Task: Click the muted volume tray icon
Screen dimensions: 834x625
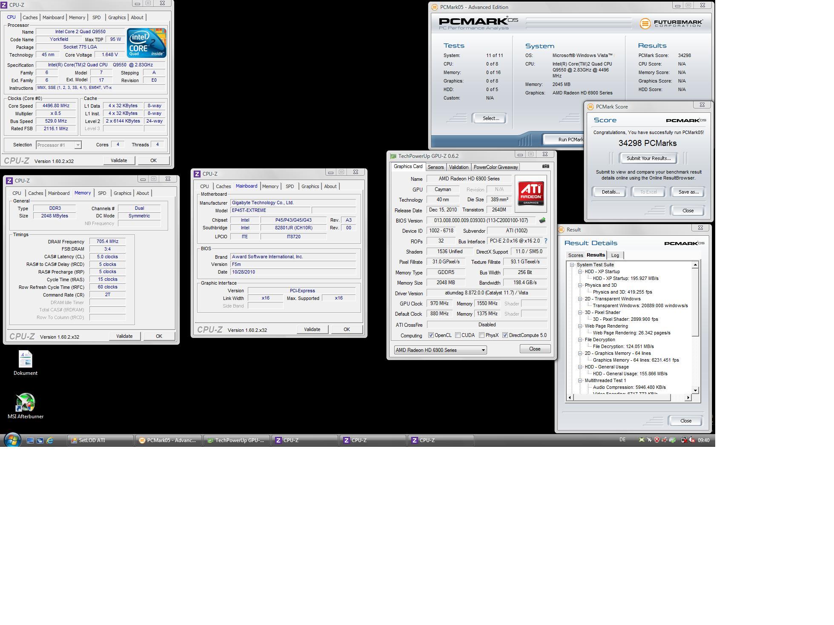Action: tap(692, 440)
